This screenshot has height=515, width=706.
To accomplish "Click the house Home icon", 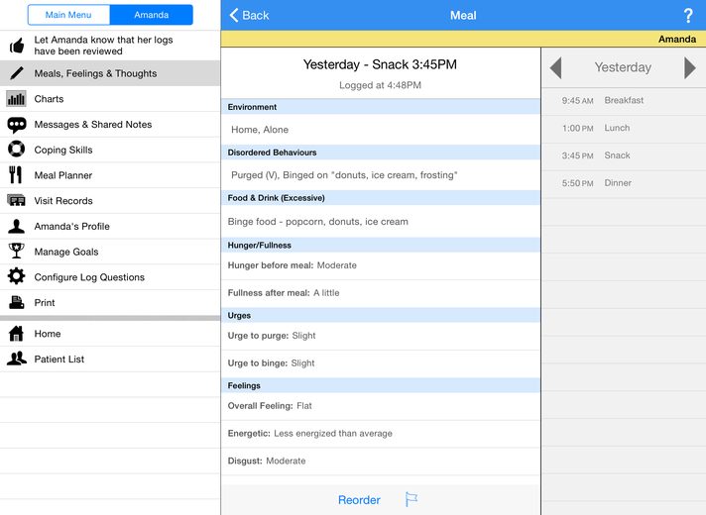I will pyautogui.click(x=17, y=334).
